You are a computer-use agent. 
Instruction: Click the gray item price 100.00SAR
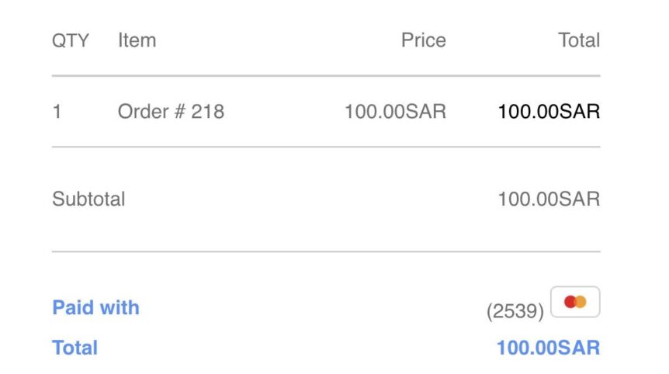pos(395,112)
